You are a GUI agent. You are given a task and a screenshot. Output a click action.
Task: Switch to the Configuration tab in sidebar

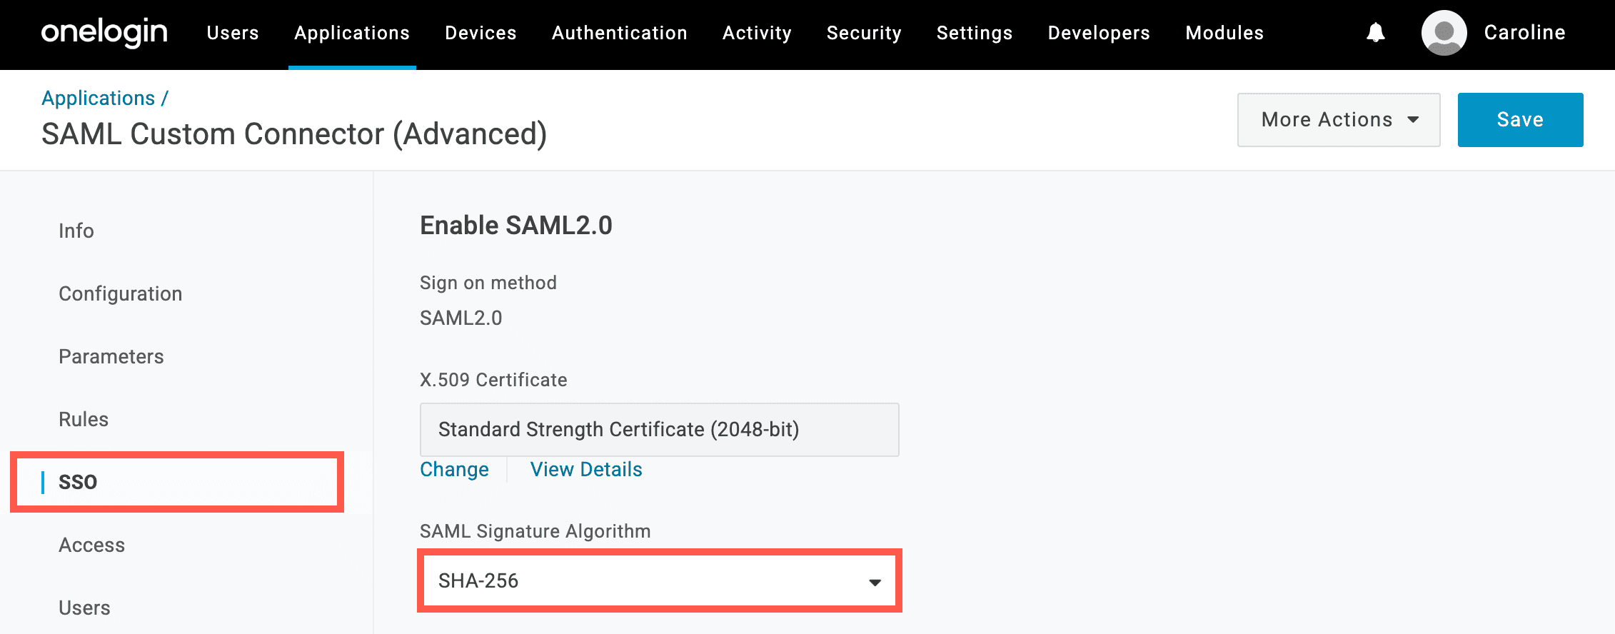click(x=121, y=294)
